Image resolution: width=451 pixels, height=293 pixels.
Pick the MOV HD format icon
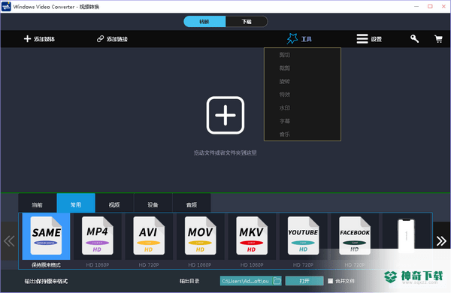[200, 236]
